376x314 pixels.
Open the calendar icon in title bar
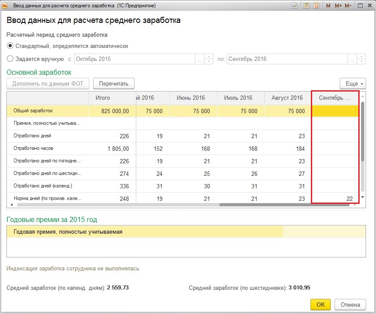click(x=316, y=6)
